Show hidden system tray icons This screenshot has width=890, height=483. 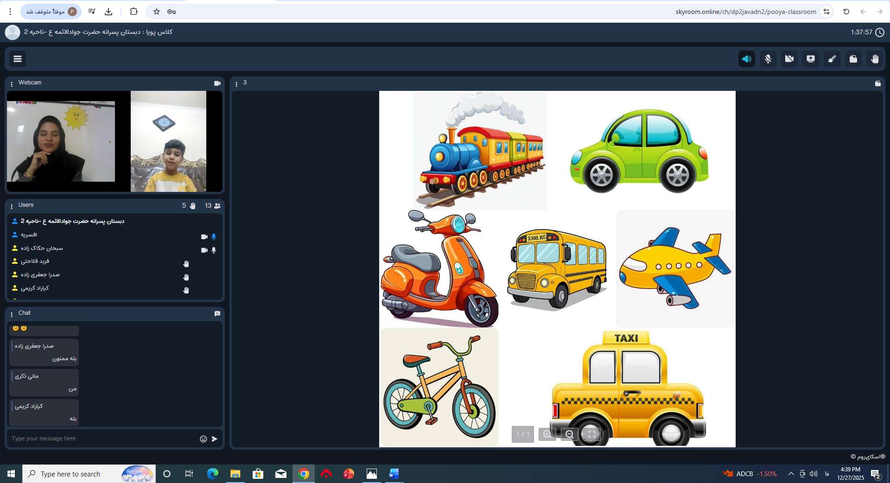tap(791, 474)
